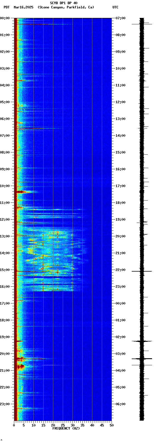Click the "50" frequency tick label

112,425
